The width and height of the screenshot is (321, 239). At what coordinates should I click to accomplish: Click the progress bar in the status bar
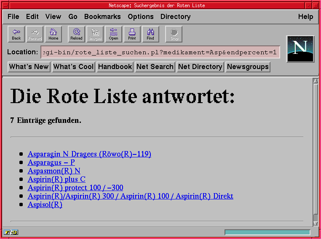(267, 232)
